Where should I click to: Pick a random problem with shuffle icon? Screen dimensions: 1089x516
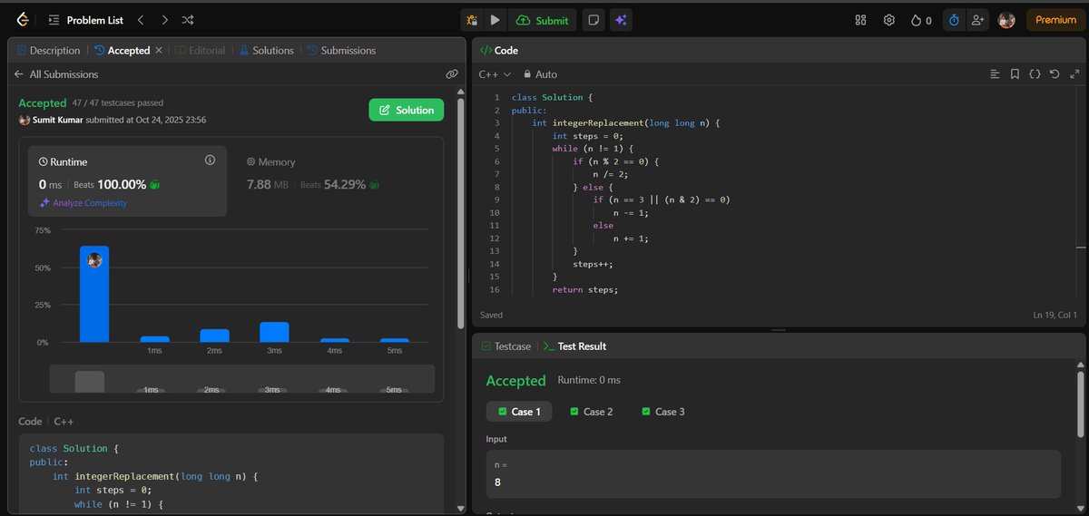pyautogui.click(x=188, y=19)
